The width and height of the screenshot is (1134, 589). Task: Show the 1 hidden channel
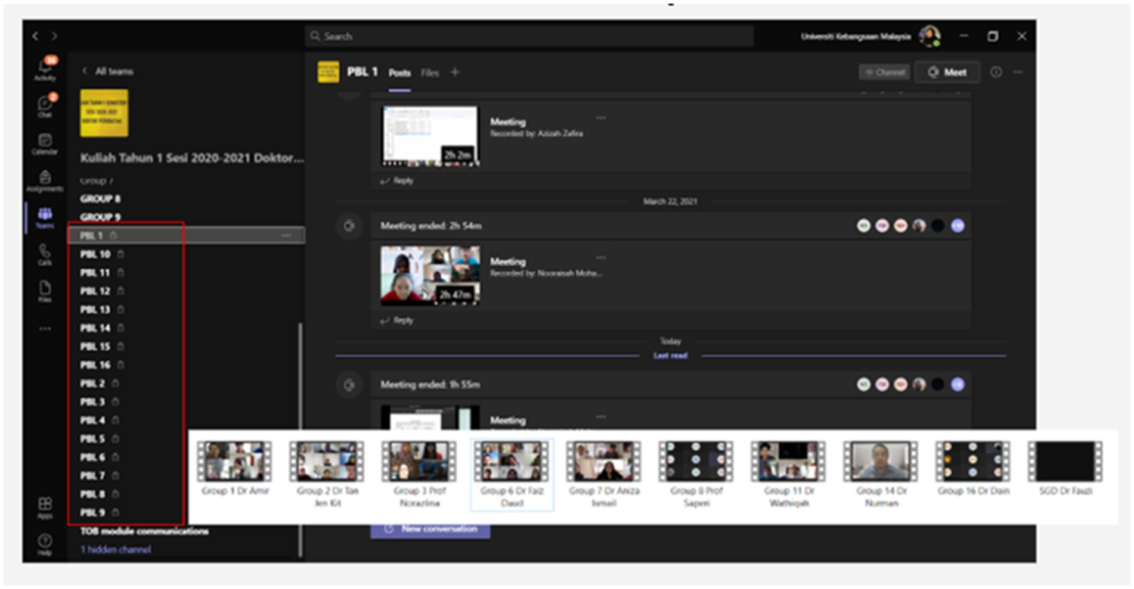pos(116,549)
